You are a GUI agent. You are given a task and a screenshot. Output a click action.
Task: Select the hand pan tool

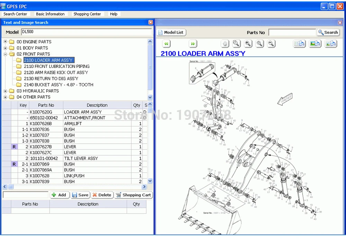225,44
